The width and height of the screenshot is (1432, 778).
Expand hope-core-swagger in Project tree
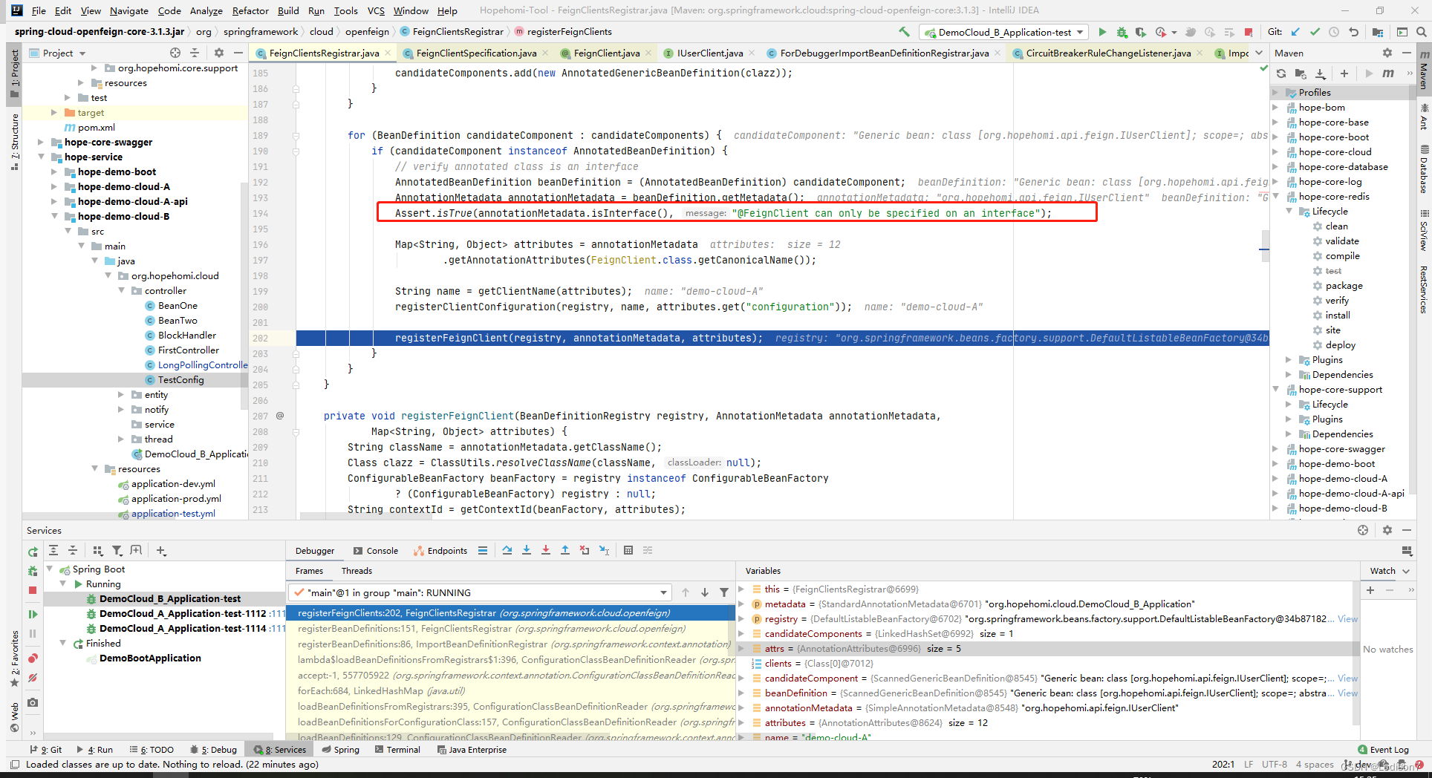click(x=41, y=142)
